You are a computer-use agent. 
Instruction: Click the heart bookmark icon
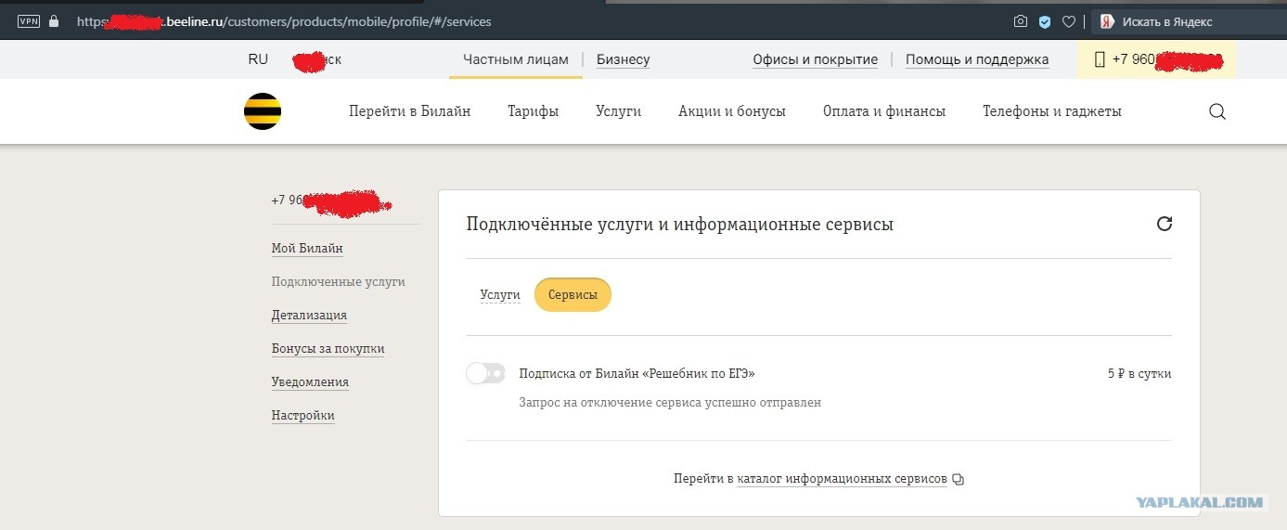point(1069,21)
